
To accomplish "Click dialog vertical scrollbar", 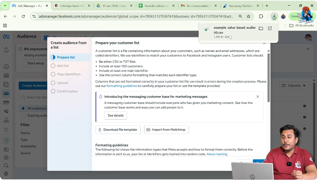I will point(268,77).
